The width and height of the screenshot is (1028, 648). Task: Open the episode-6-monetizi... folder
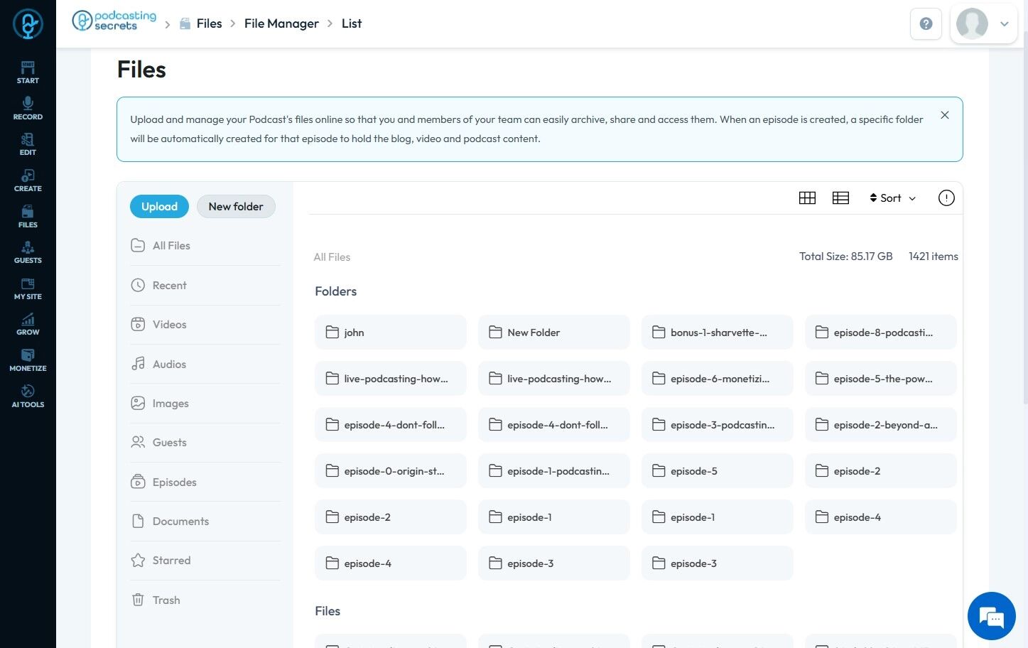(x=718, y=379)
